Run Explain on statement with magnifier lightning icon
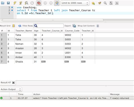This screenshot has width=134, height=107. 26,3
